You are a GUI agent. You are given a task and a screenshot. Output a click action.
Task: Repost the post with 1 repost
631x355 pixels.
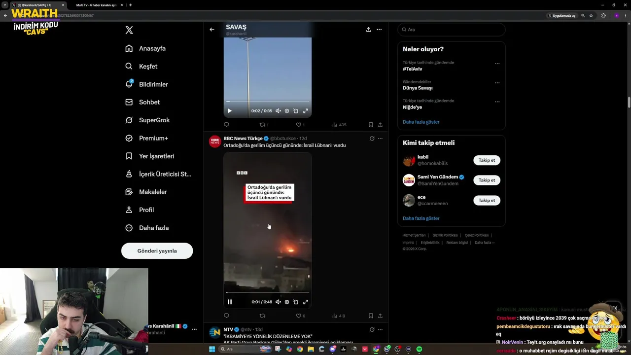[x=264, y=125]
